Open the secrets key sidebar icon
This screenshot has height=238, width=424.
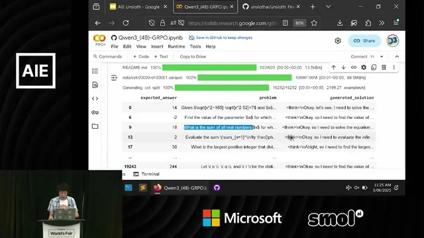tap(95, 112)
